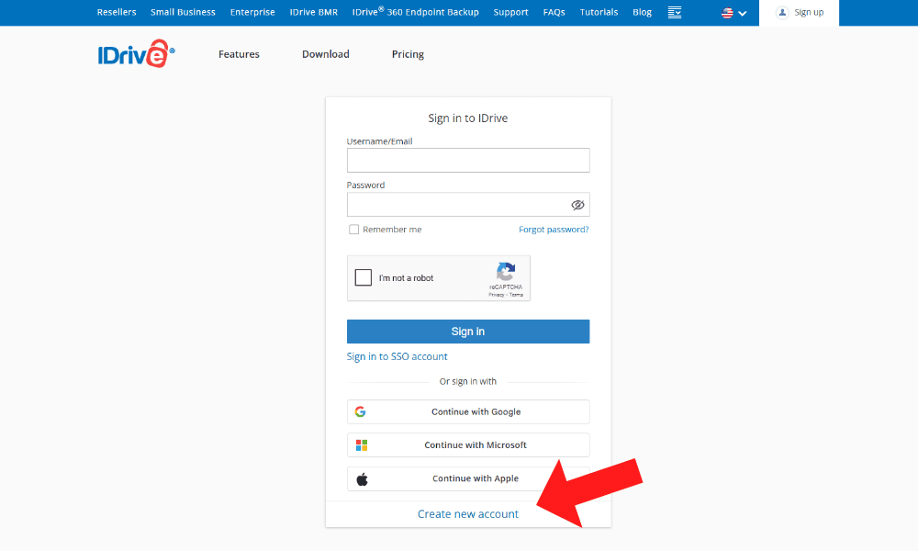This screenshot has height=551, width=918.
Task: Click the reCAPTCHA logo
Action: [x=506, y=272]
